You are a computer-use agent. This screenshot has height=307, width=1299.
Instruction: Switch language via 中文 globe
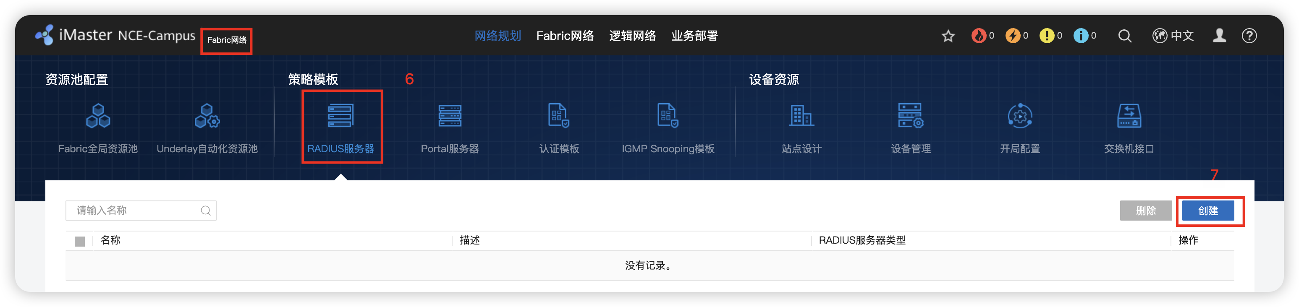click(1173, 36)
